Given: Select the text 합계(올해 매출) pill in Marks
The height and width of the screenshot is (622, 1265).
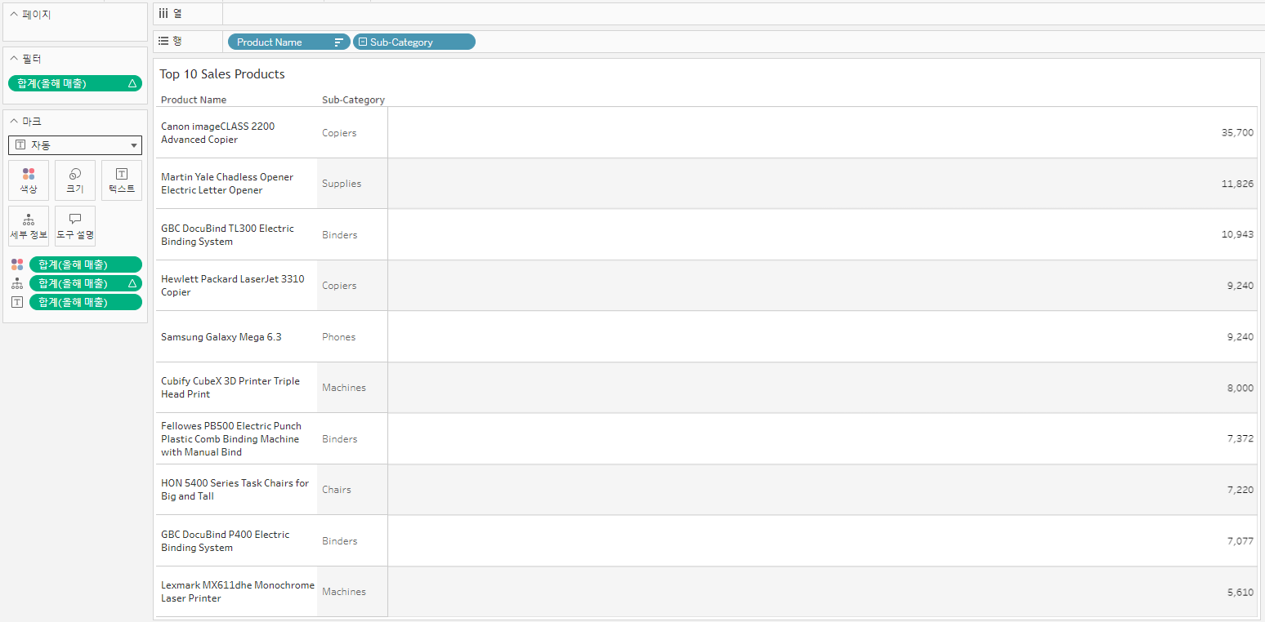Looking at the screenshot, I should 86,302.
